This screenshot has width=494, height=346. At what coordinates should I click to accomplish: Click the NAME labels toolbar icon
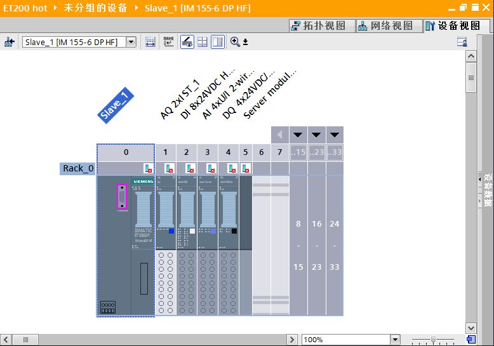click(168, 42)
